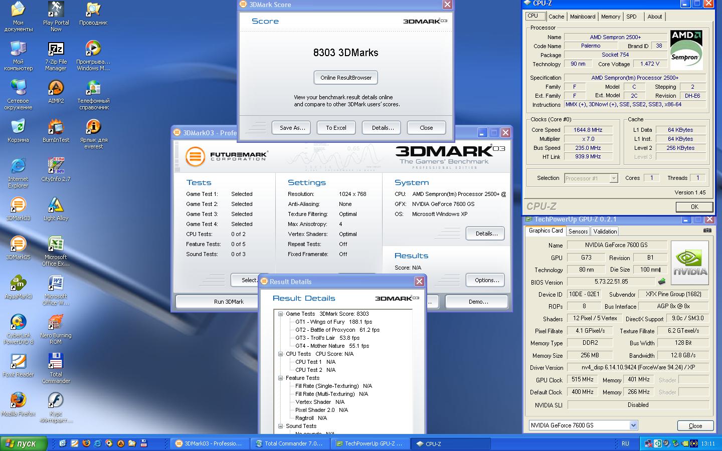Select GT1 - Wings of Fury result row

(x=333, y=322)
